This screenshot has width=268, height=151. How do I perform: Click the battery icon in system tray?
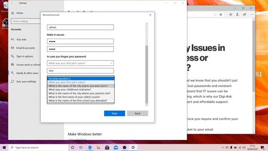coord(235,147)
